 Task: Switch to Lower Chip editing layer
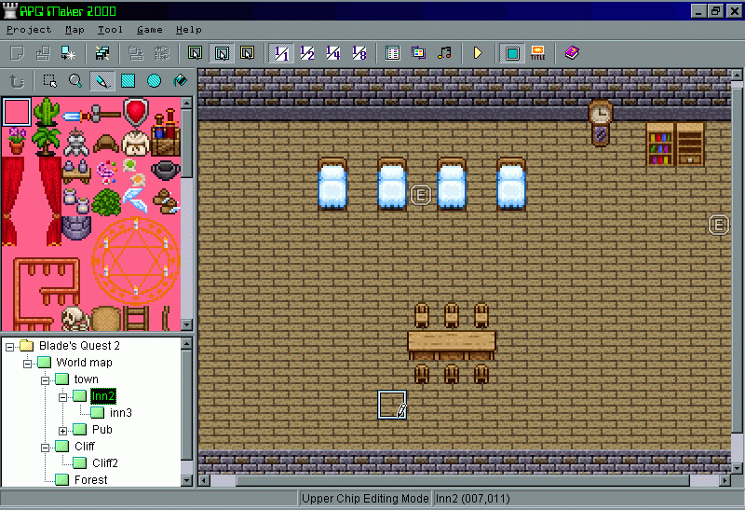(196, 53)
